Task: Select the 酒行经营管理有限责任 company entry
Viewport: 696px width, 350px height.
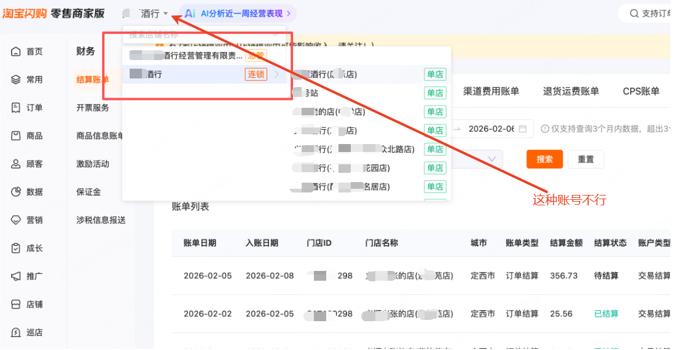Action: (x=204, y=56)
